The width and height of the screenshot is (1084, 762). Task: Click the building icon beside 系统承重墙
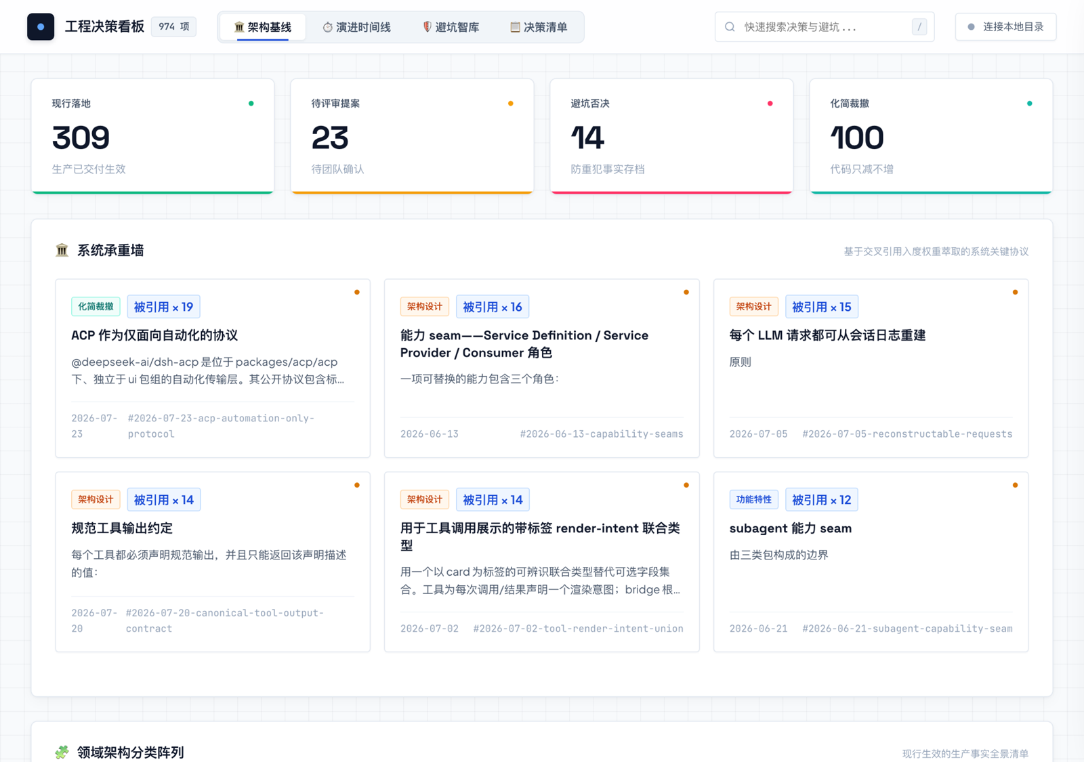62,251
